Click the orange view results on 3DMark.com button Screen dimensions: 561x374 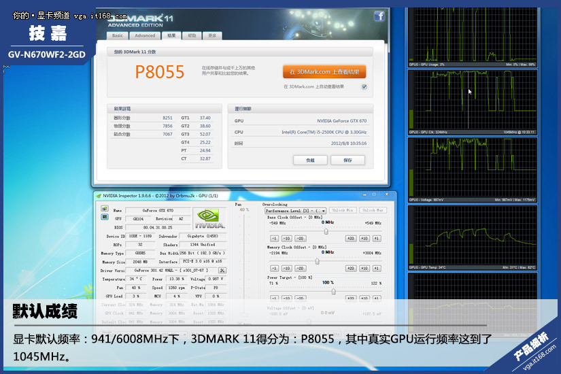click(324, 71)
